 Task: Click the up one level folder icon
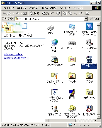click(x=25, y=13)
